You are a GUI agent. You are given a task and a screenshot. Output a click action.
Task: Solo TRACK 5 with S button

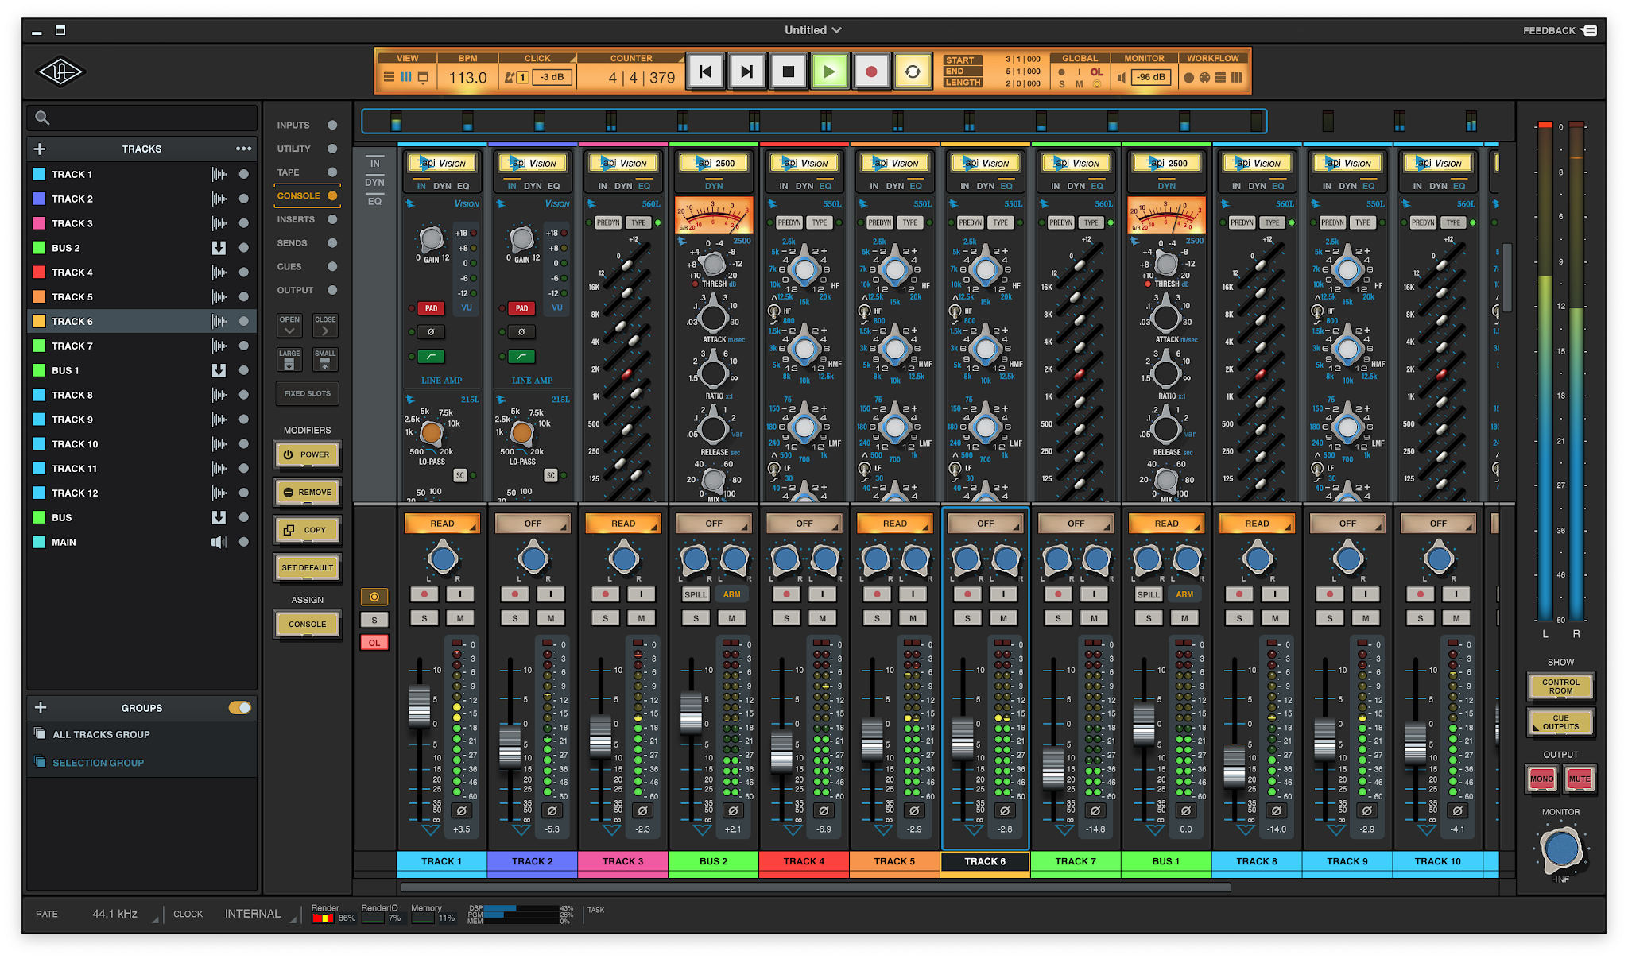tap(877, 618)
